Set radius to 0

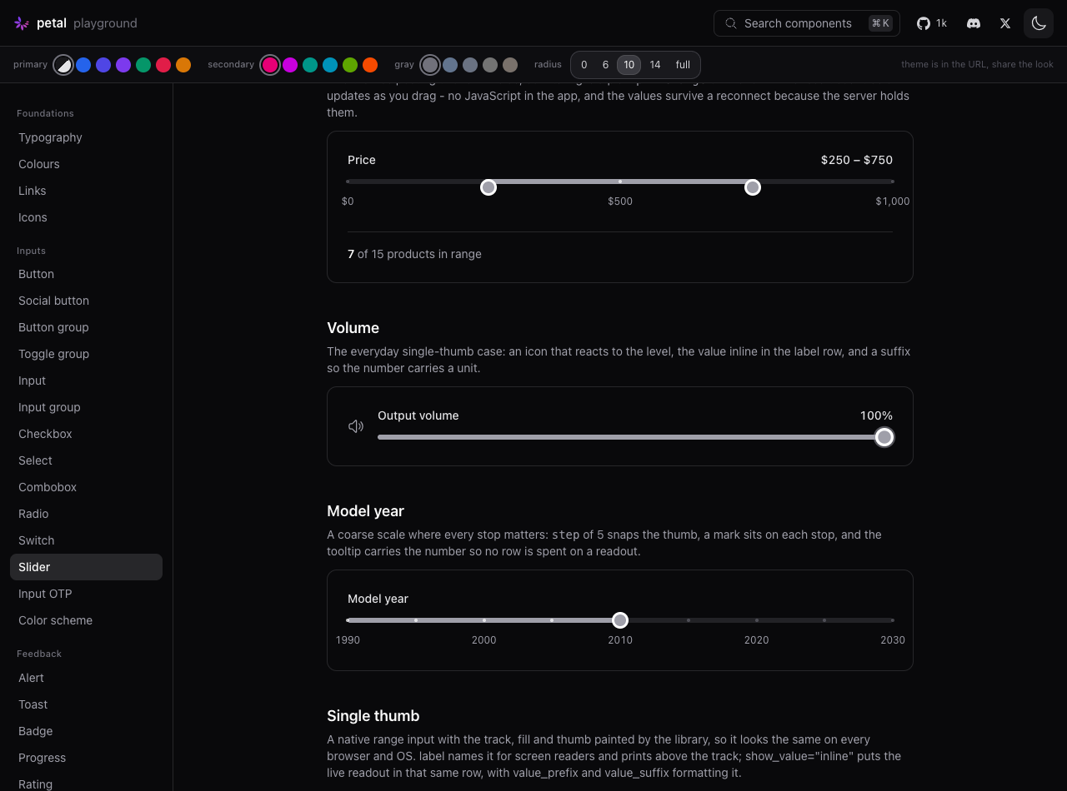click(584, 65)
